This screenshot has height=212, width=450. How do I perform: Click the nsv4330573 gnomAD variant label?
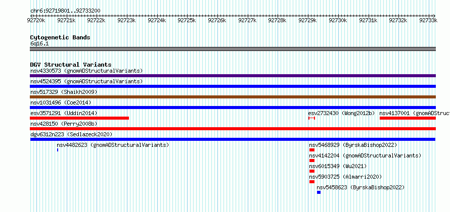point(86,71)
